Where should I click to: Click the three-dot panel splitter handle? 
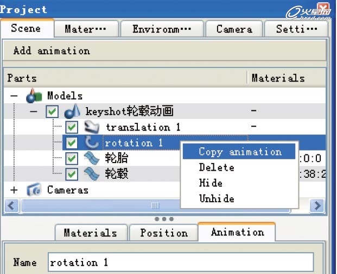164,219
